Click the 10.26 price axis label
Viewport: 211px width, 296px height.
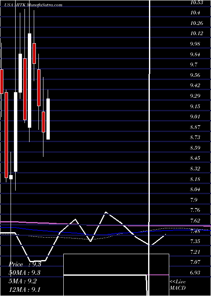(197, 23)
